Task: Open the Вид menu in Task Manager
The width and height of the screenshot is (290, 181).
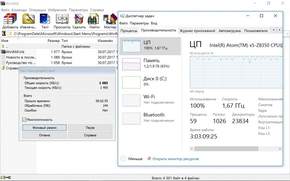Action: tap(154, 23)
